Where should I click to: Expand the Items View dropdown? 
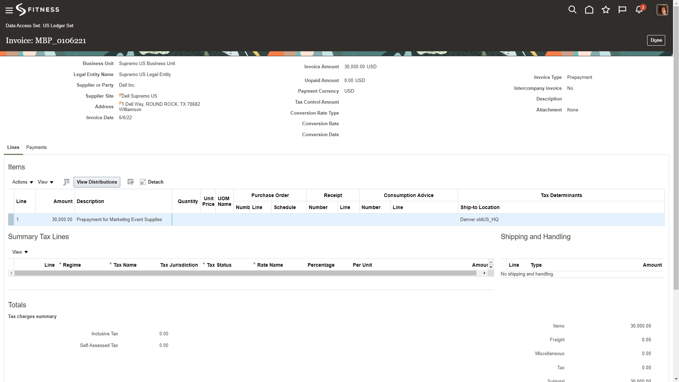tap(46, 182)
